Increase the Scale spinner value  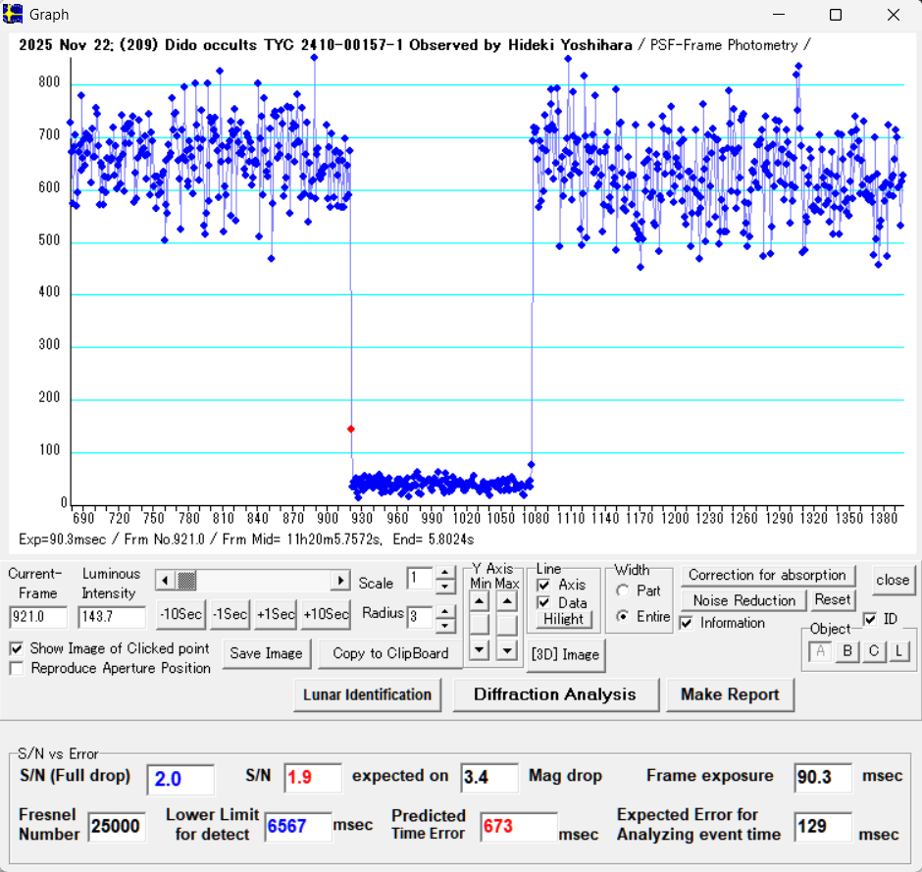(445, 573)
